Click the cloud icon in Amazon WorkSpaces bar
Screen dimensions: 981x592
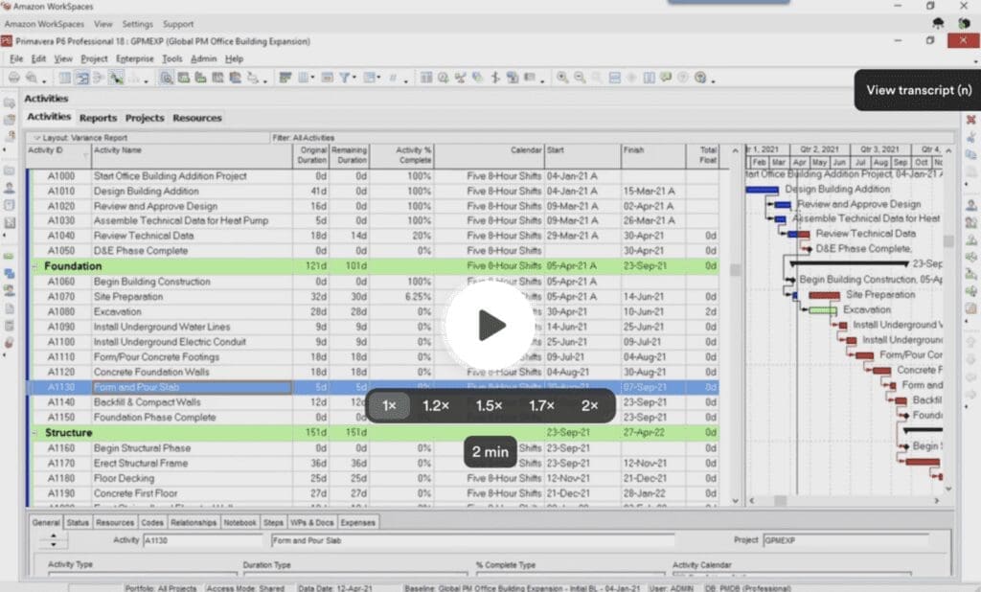click(x=938, y=23)
